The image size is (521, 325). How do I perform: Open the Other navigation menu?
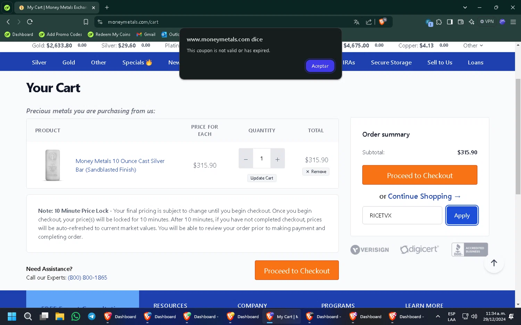pos(99,62)
